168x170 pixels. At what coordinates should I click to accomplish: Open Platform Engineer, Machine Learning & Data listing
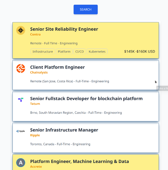[80, 161]
